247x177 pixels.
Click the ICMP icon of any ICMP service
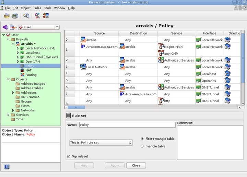point(161,53)
